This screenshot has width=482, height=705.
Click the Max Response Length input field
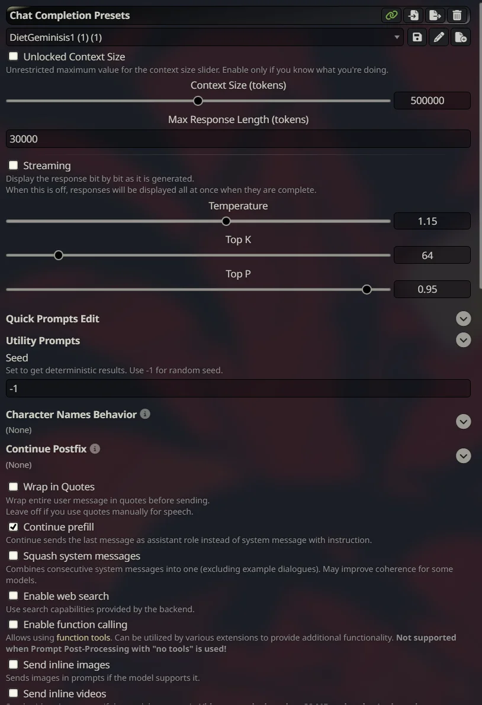pyautogui.click(x=238, y=139)
